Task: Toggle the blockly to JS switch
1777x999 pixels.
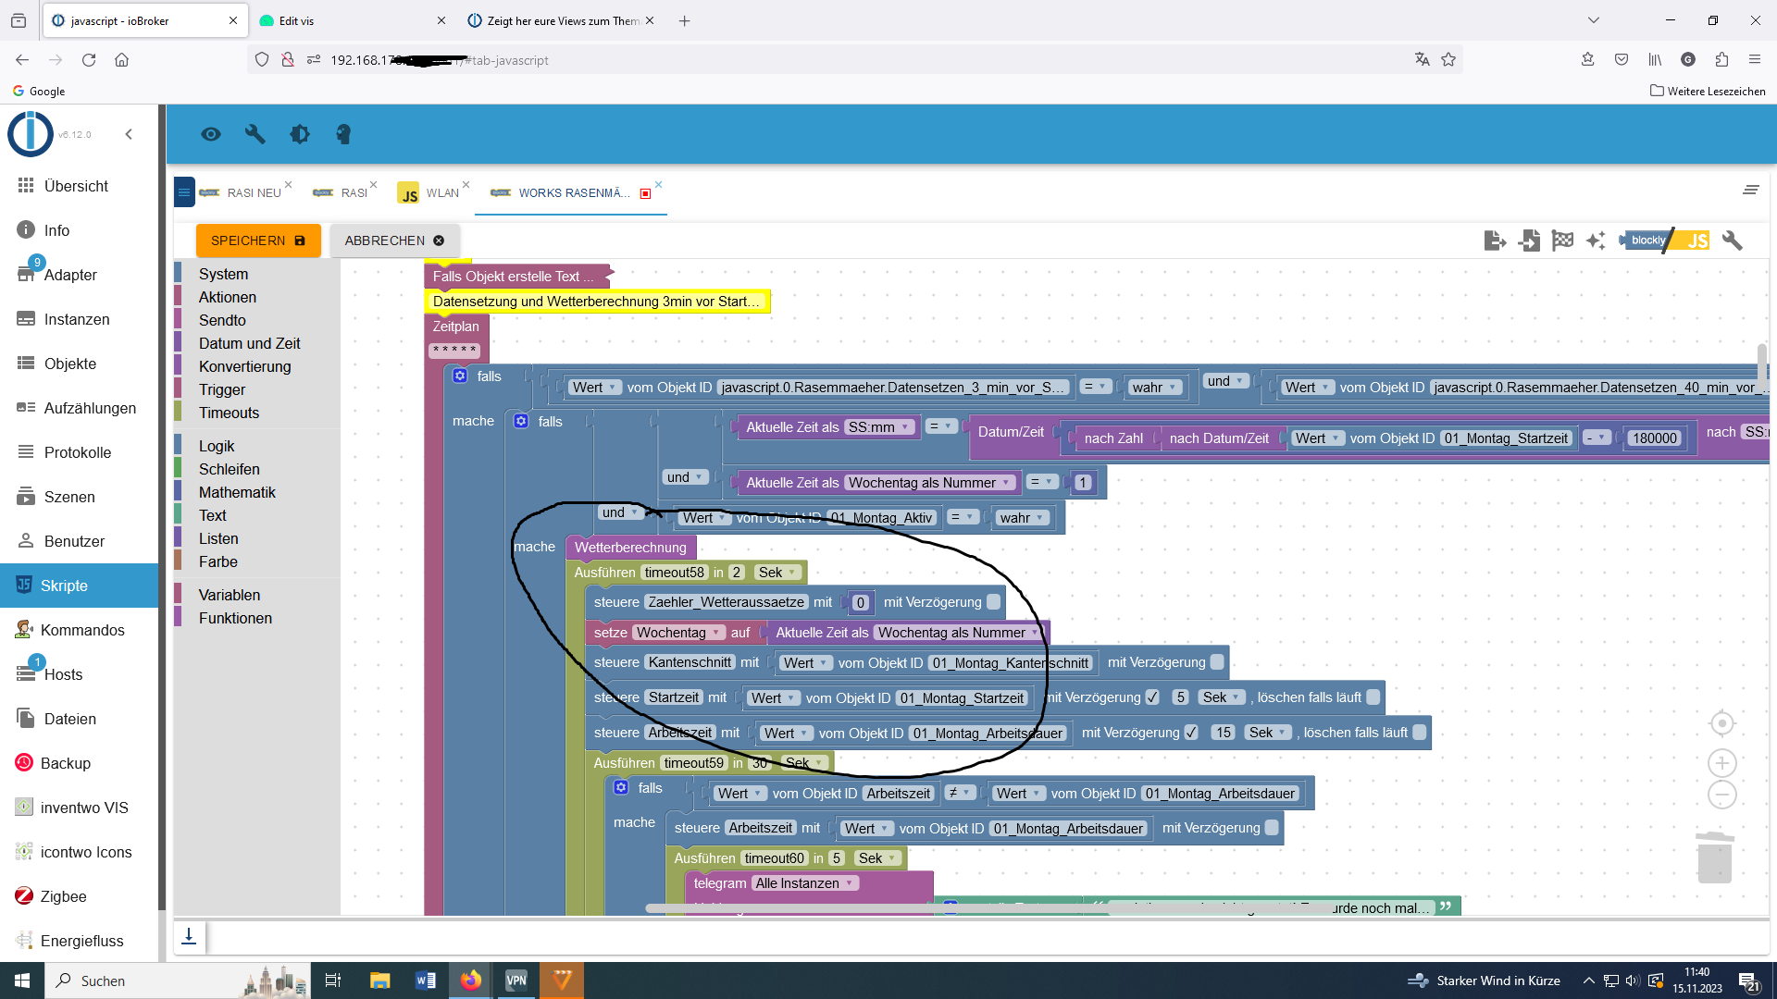Action: pyautogui.click(x=1665, y=240)
